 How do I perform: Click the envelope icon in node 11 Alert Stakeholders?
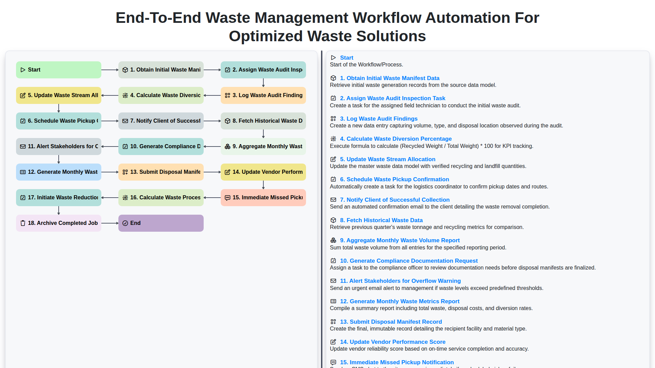[23, 147]
